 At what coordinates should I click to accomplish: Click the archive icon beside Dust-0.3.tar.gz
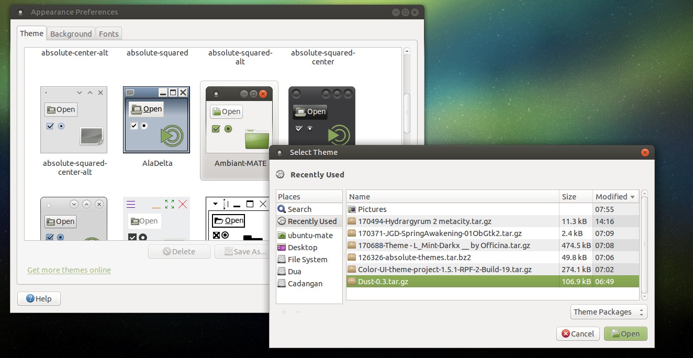click(x=353, y=281)
